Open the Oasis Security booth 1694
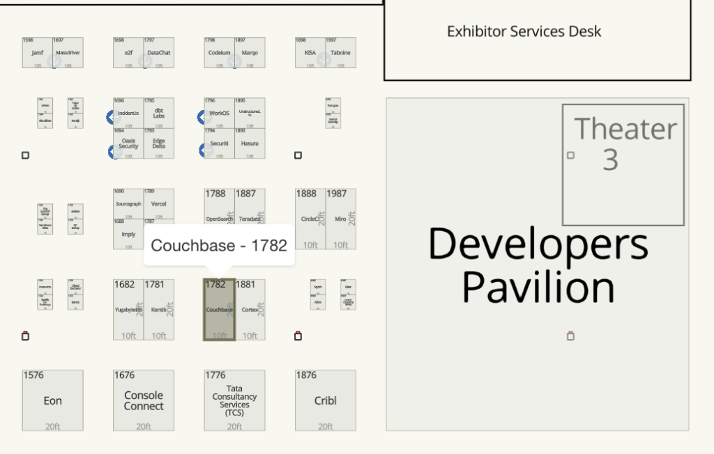The image size is (714, 454). click(x=128, y=143)
